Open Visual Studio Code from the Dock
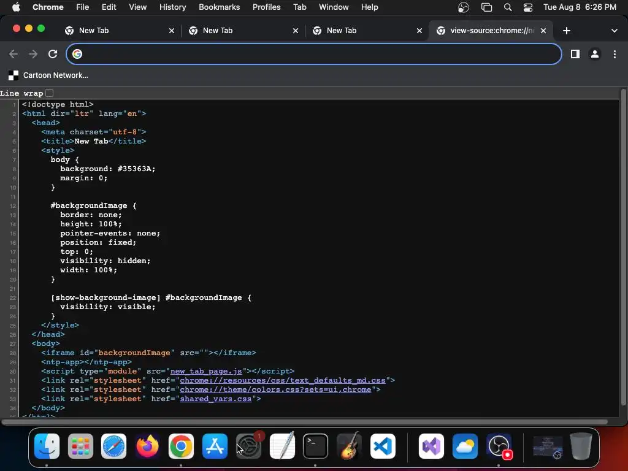 pyautogui.click(x=383, y=446)
